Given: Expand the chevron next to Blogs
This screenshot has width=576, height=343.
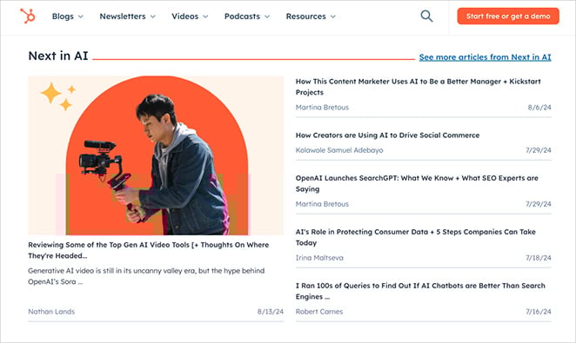Looking at the screenshot, I should [80, 16].
